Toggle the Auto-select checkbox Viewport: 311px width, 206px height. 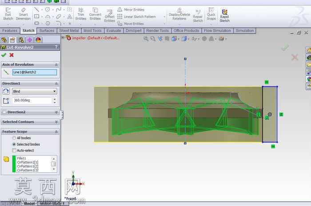14,151
